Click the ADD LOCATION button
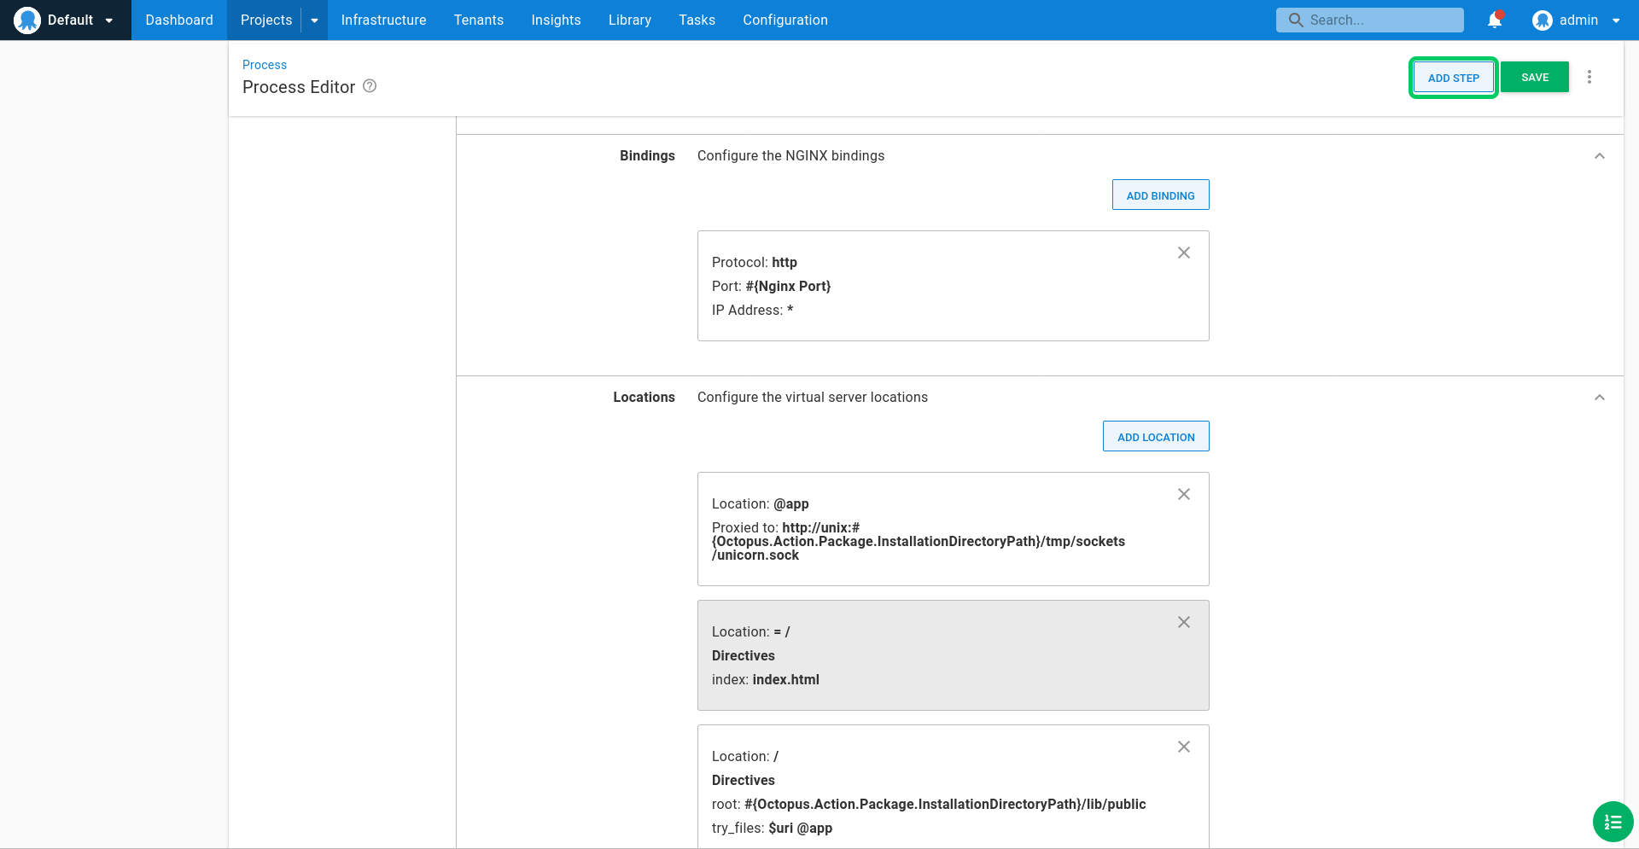This screenshot has width=1639, height=849. (x=1156, y=436)
